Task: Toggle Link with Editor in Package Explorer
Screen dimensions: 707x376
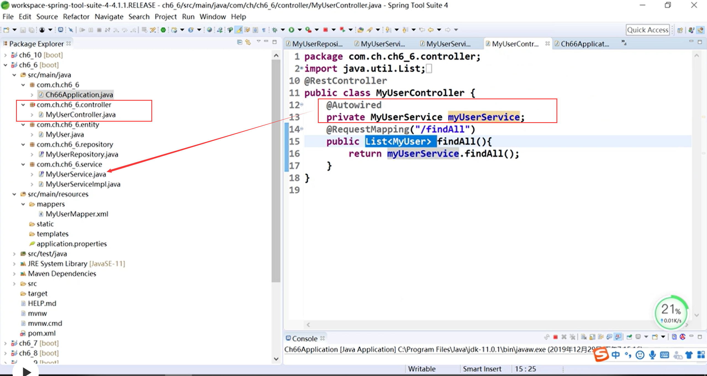Action: (248, 42)
